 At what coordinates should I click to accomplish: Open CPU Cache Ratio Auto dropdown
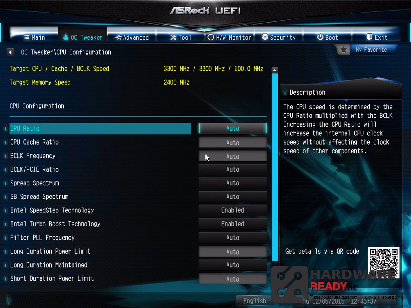point(233,143)
